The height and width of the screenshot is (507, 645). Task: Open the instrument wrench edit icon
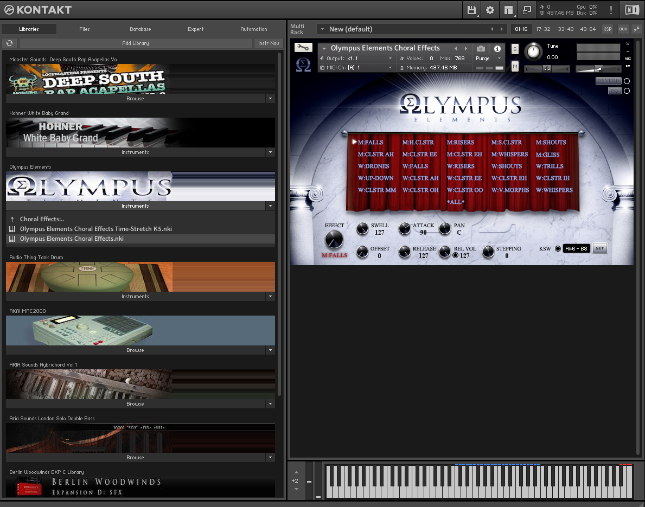pos(303,48)
